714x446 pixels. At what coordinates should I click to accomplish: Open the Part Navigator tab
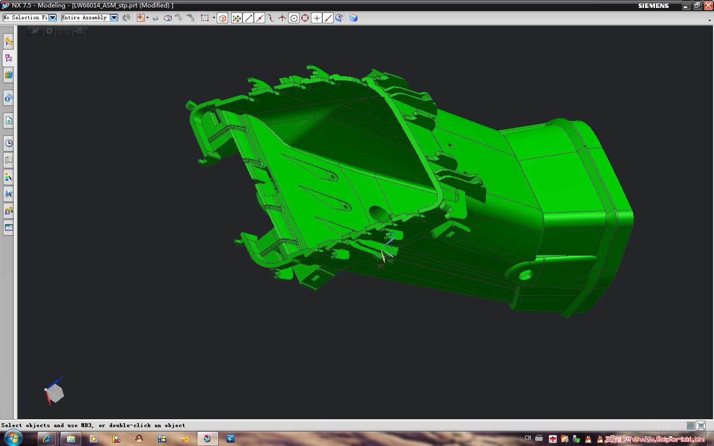[8, 58]
